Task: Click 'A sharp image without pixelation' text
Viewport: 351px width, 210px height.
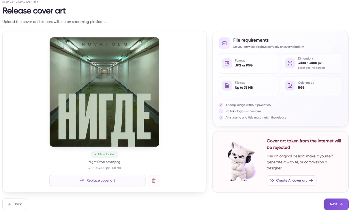Action: pos(248,105)
